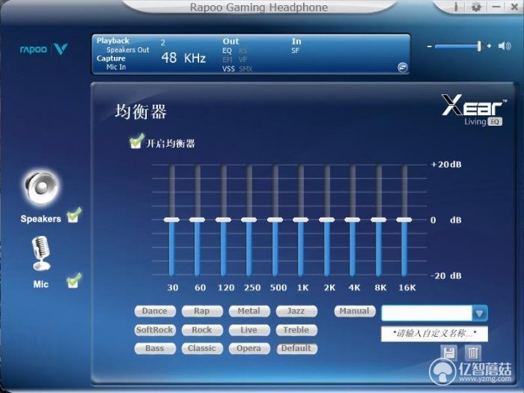
Task: Click the -20 dB scale label
Action: tap(446, 275)
